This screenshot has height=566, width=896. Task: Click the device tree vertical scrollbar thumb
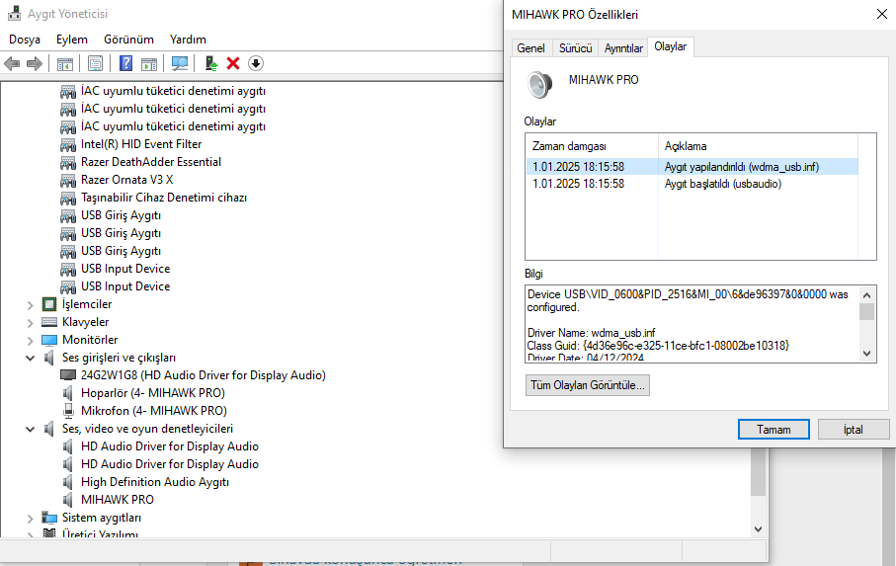coord(759,472)
